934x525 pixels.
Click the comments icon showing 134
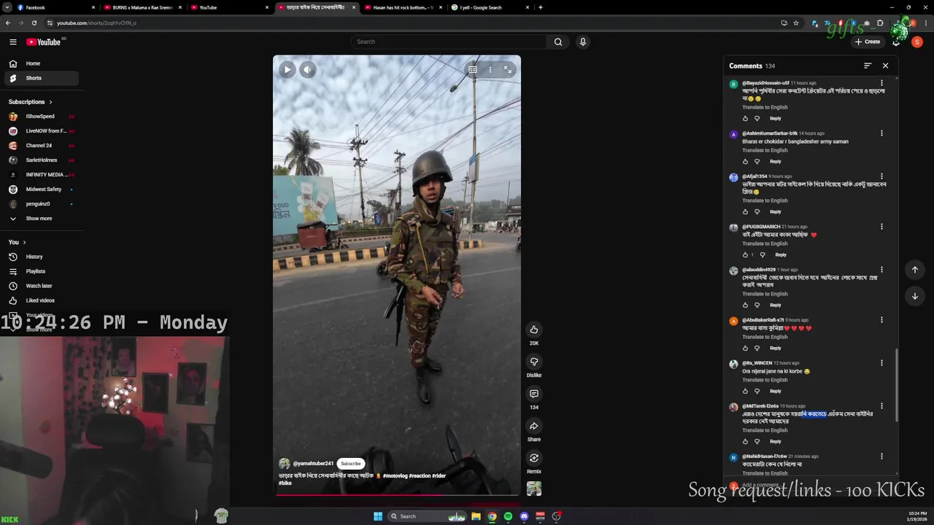(x=534, y=394)
